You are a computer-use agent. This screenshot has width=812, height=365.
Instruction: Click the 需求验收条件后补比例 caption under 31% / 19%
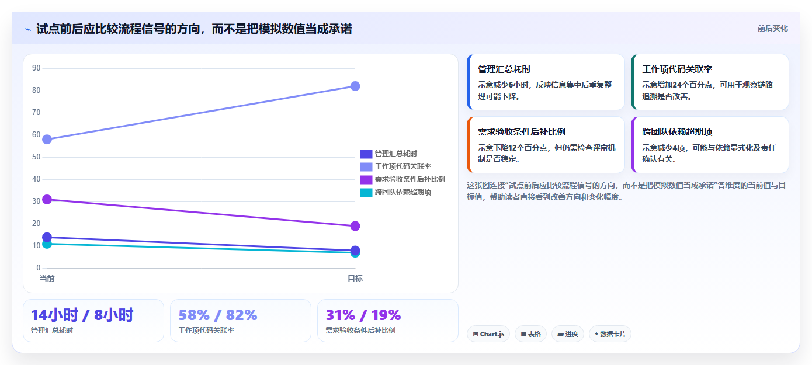click(360, 331)
